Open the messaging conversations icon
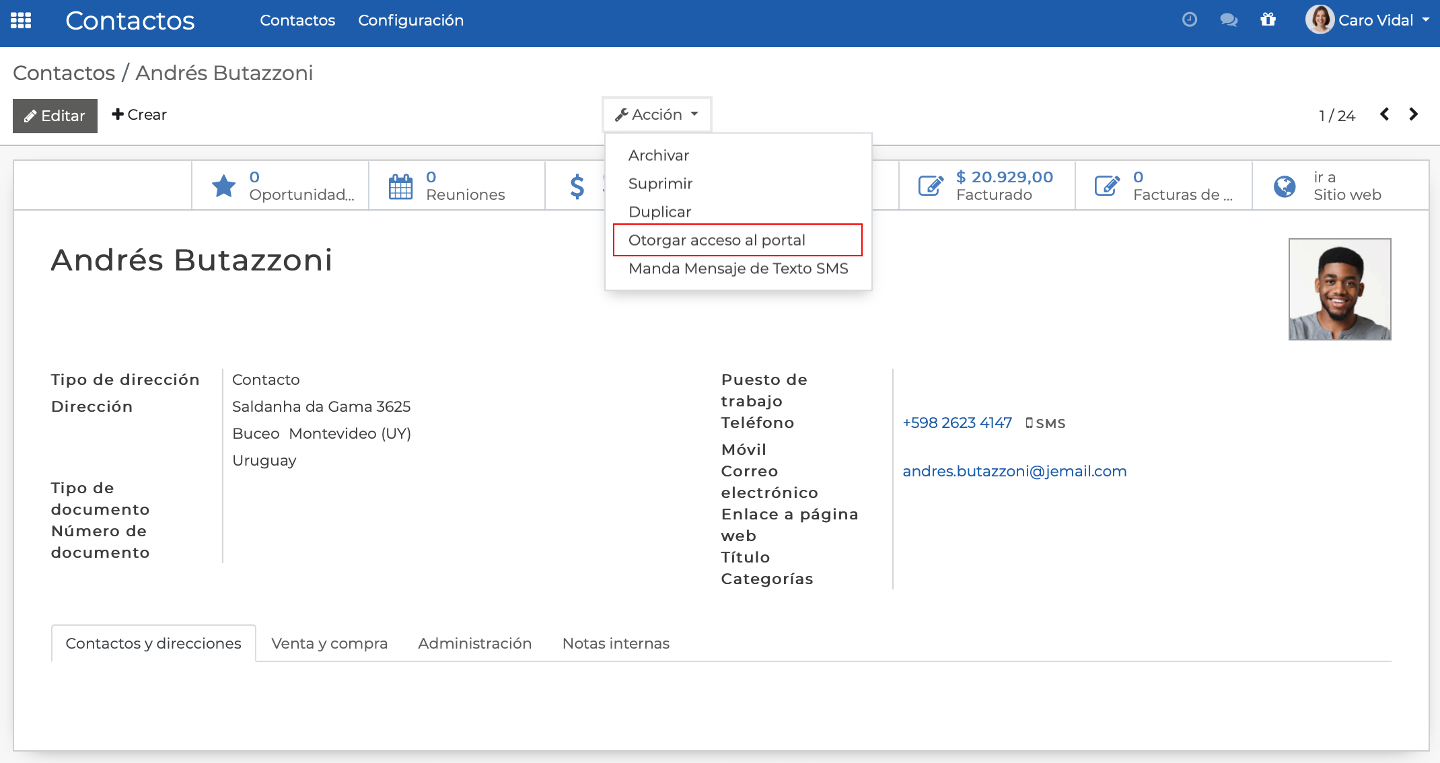Screen dimensions: 1440x763 (x=1229, y=20)
